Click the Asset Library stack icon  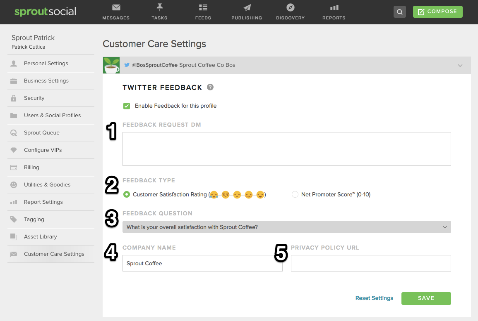[x=14, y=236]
